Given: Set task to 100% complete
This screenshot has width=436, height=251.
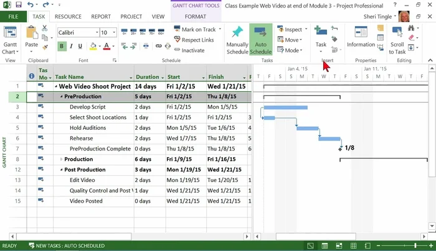Looking at the screenshot, I should pyautogui.click(x=161, y=32).
